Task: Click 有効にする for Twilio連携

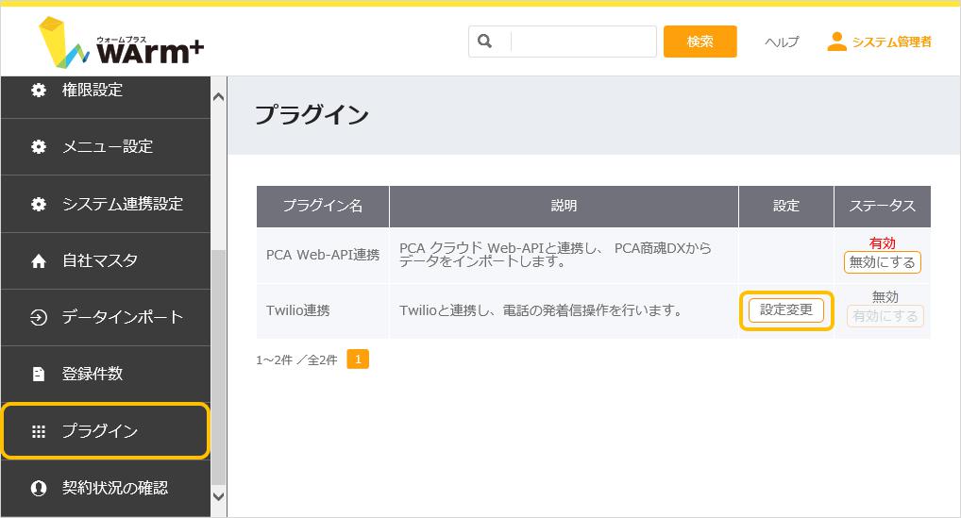Action: pyautogui.click(x=885, y=316)
